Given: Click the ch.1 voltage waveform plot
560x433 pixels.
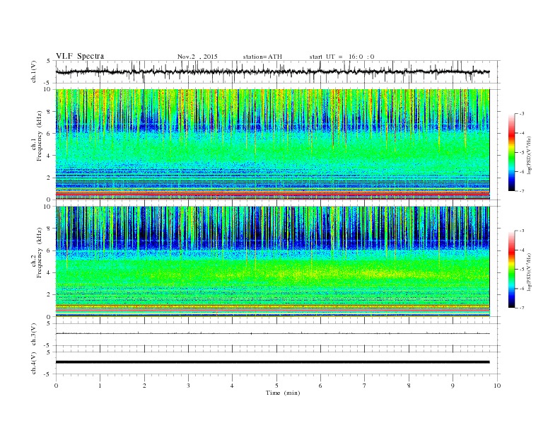Looking at the screenshot, I should [x=272, y=71].
